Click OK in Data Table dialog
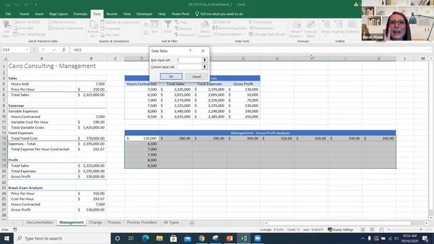 click(x=171, y=77)
